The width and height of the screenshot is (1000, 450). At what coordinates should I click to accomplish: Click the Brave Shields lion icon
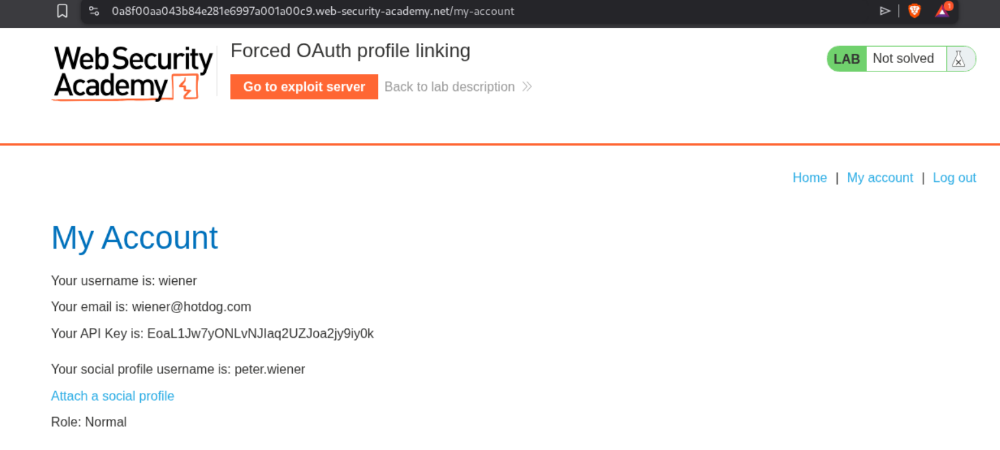pos(914,10)
